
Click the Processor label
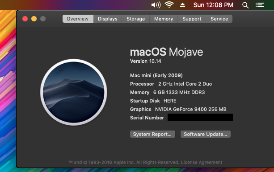coord(142,84)
